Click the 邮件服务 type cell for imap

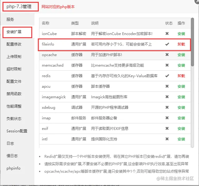[79, 118]
